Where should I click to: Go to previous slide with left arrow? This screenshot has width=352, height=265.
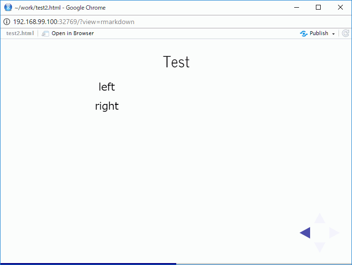[305, 233]
